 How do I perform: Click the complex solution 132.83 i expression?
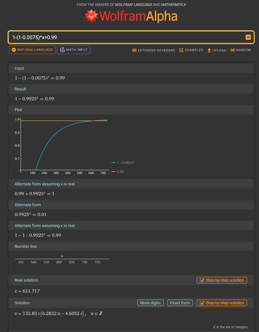pos(59,314)
